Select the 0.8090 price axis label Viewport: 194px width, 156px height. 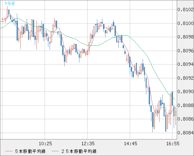click(186, 92)
